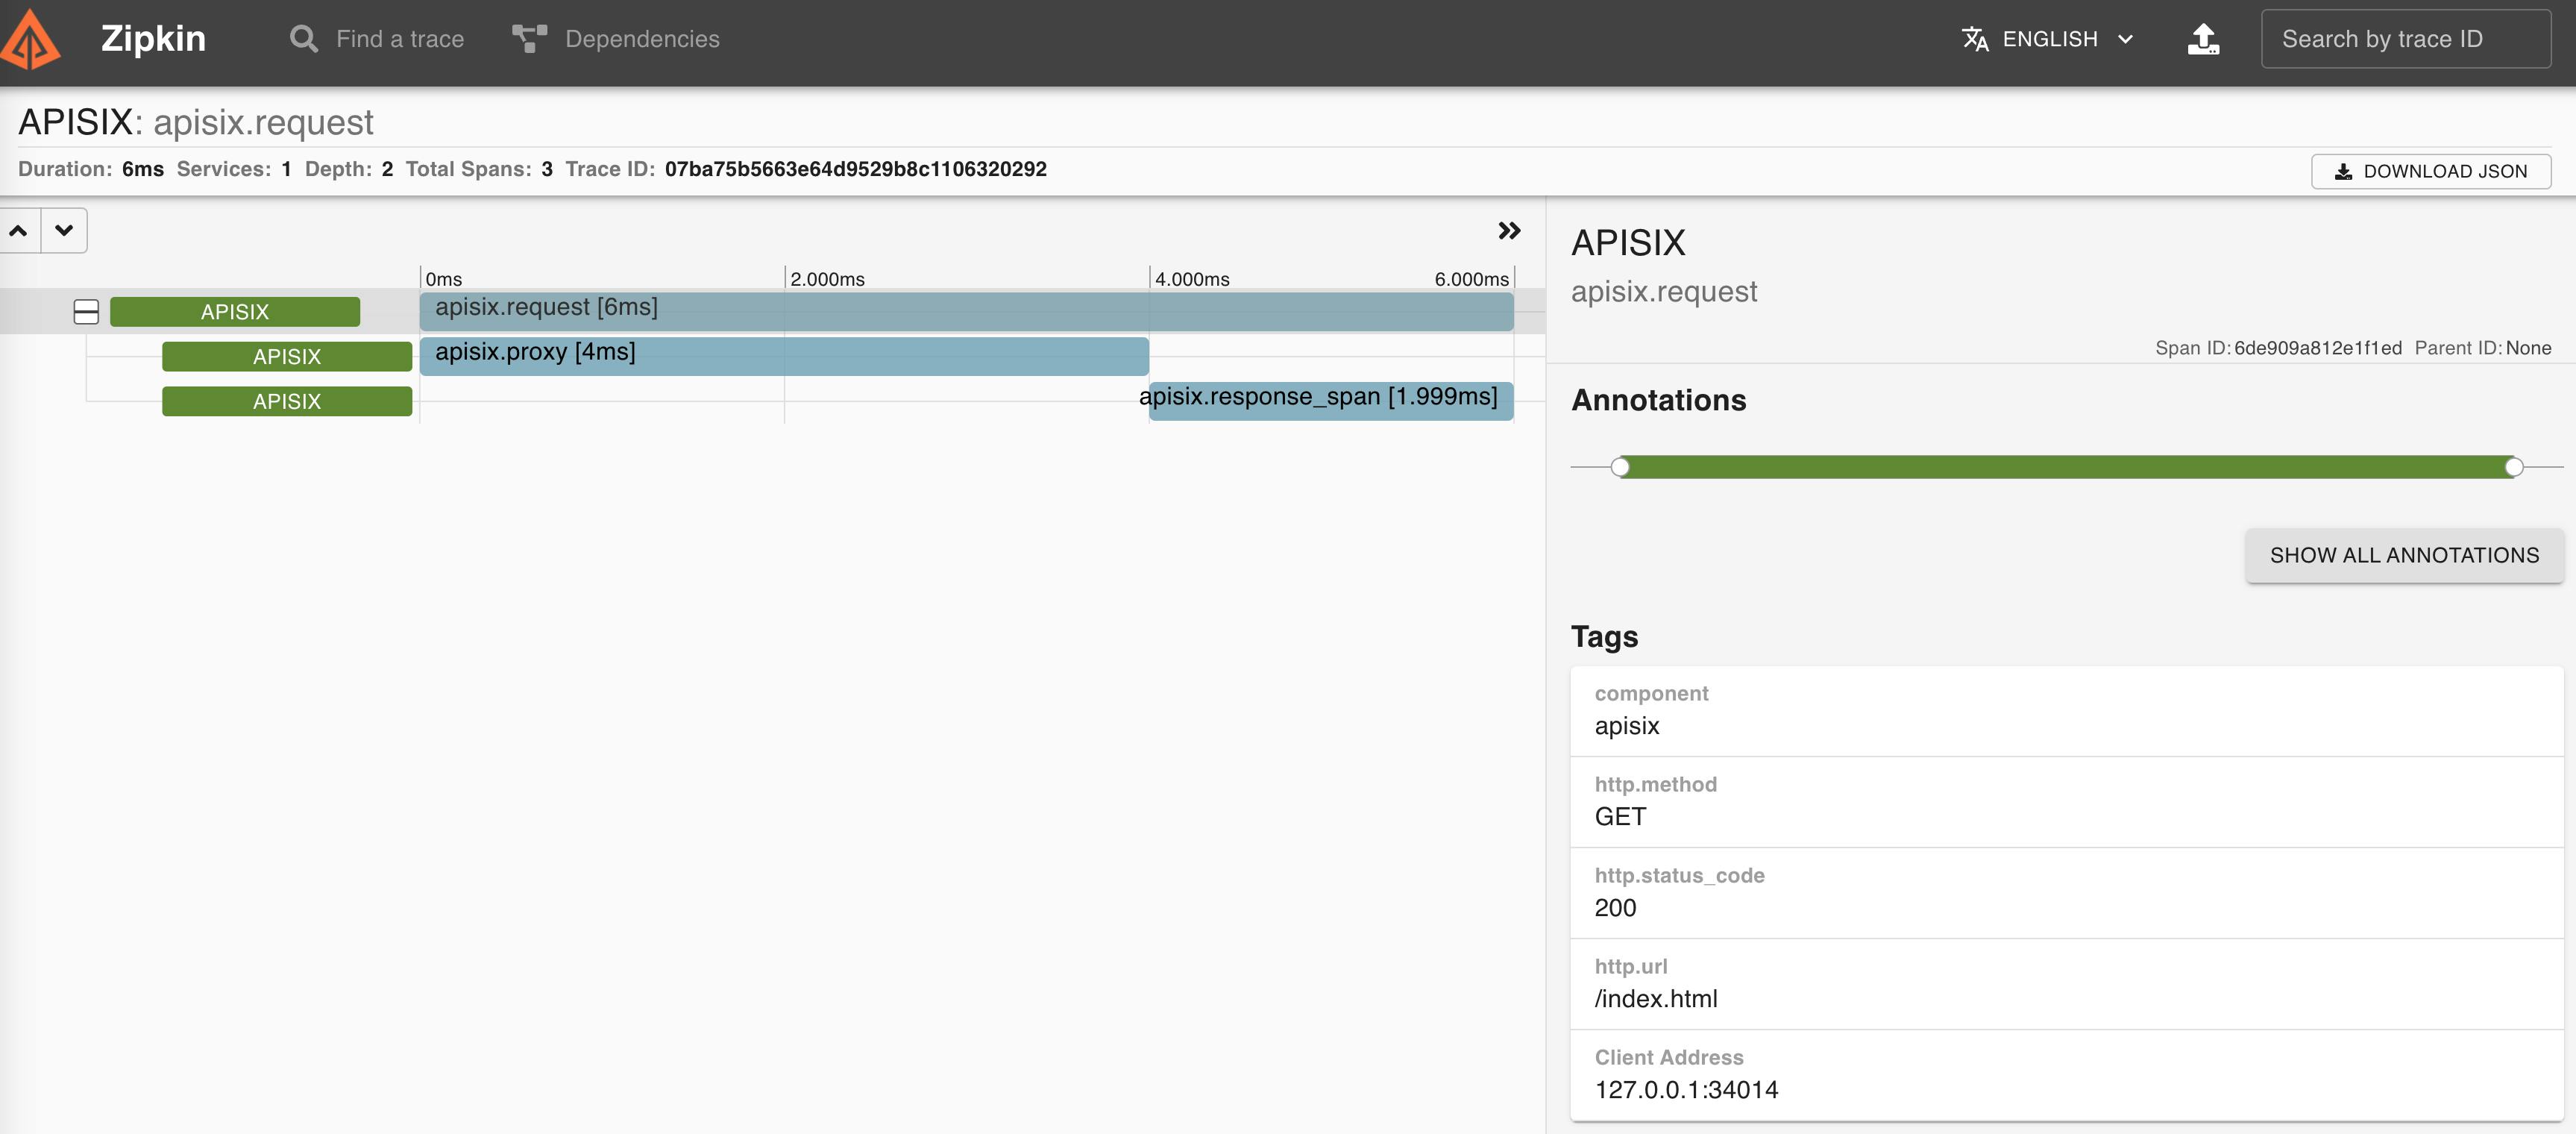Click the magnifier icon beside Find a trace

303,39
